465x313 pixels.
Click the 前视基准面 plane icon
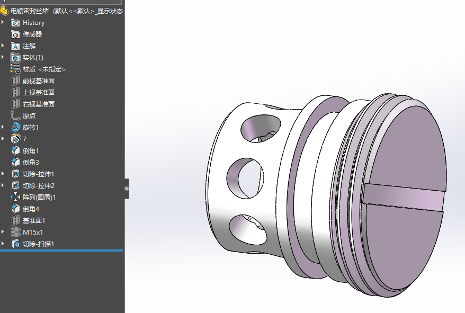[x=15, y=81]
